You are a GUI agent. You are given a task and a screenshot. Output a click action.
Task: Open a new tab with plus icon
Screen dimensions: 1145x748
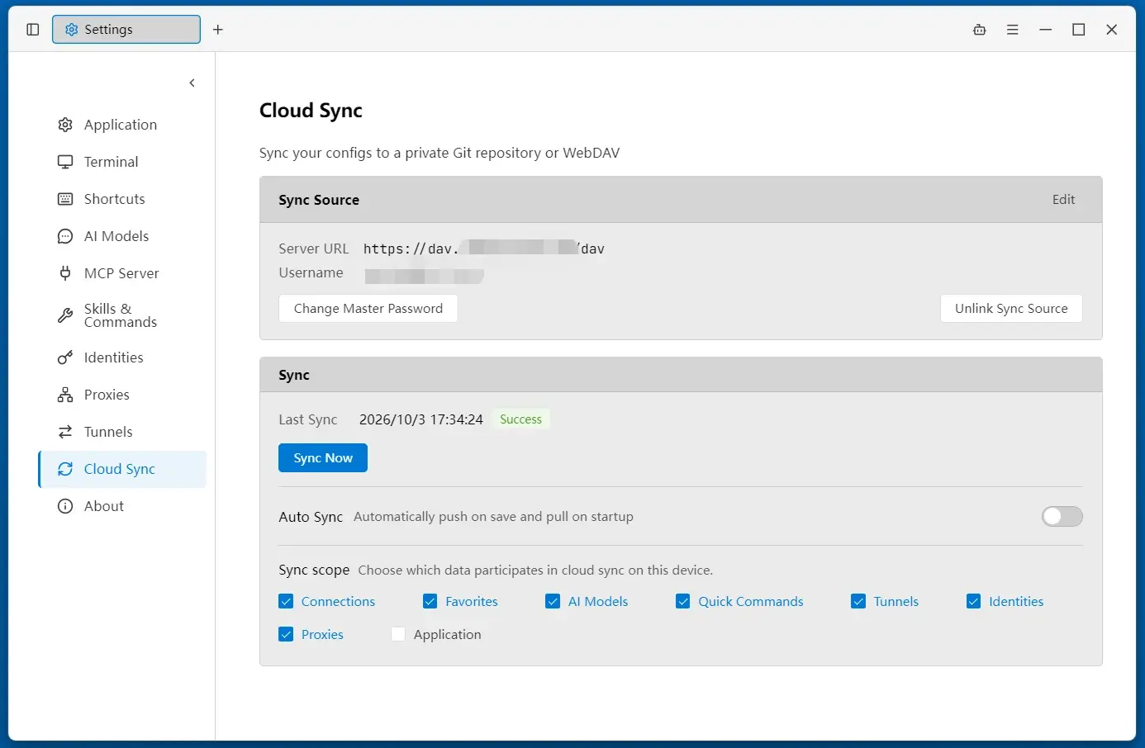pos(218,30)
